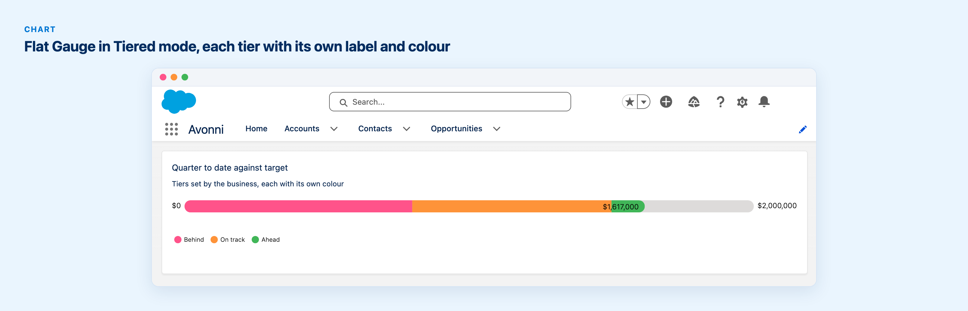The width and height of the screenshot is (968, 311).
Task: Click the search magnifier icon
Action: tap(343, 102)
